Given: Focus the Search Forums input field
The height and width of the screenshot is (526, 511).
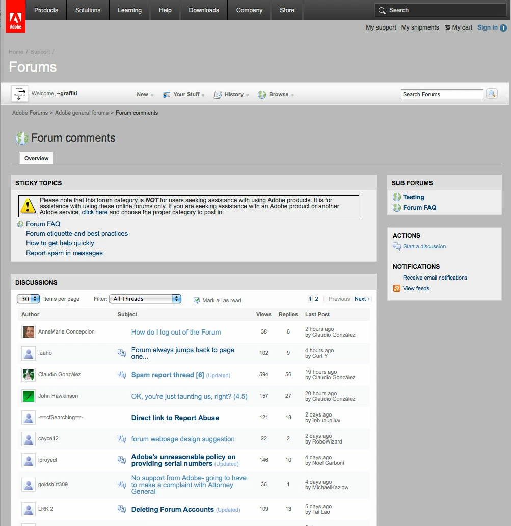Looking at the screenshot, I should point(442,94).
